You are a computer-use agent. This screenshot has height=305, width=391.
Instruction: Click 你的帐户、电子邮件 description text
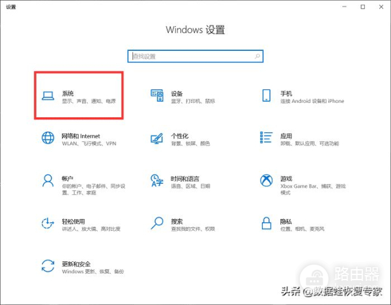(x=93, y=189)
